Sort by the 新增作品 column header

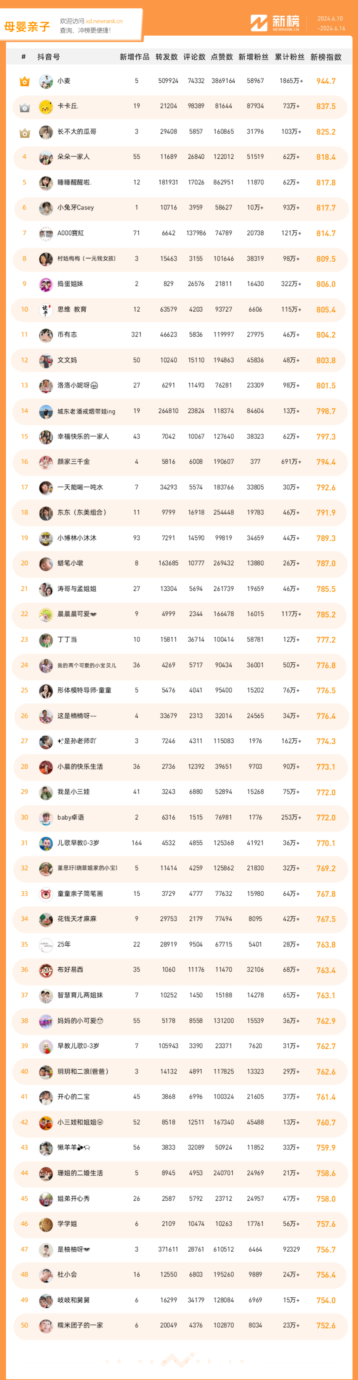[x=134, y=57]
